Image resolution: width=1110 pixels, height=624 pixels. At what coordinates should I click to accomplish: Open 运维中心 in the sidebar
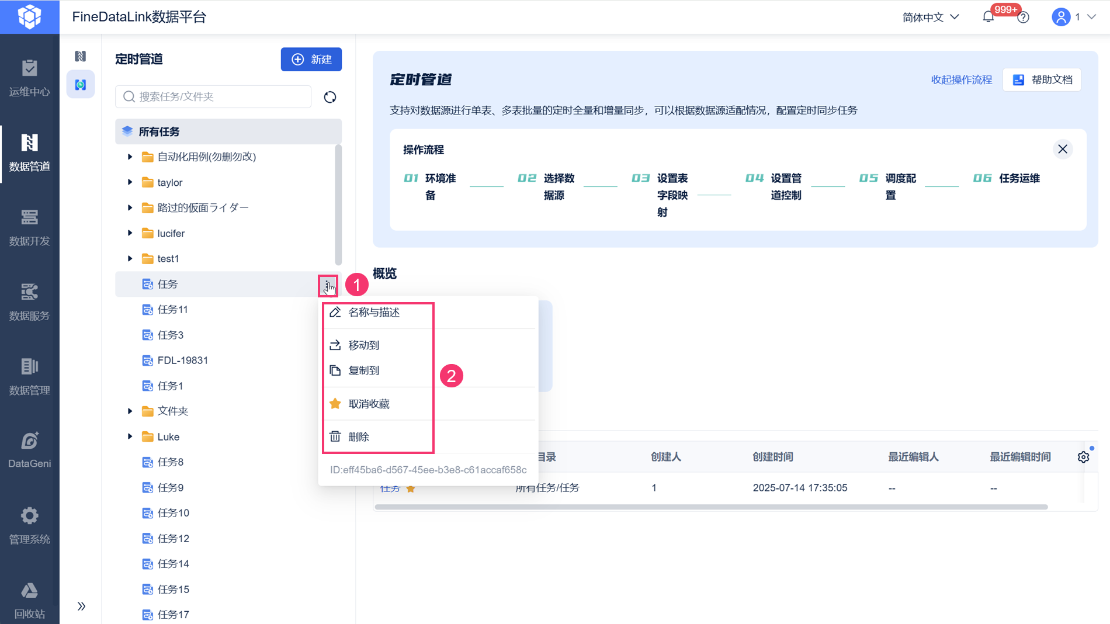(30, 78)
